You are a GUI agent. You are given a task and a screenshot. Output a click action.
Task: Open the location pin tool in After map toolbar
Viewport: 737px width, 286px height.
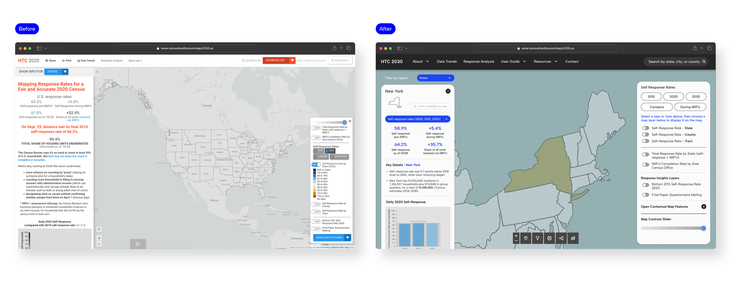[526, 238]
